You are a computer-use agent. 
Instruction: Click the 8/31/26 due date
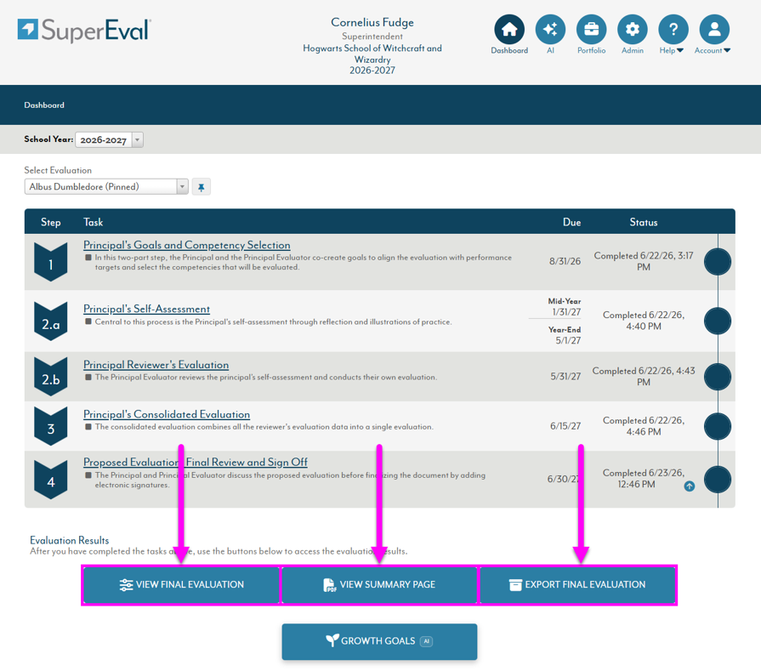tap(565, 261)
